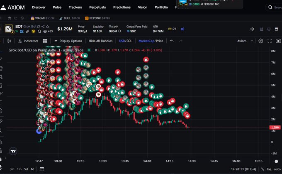Click the Search field
Image resolution: width=282 pixels, height=174 pixels.
click(274, 7)
